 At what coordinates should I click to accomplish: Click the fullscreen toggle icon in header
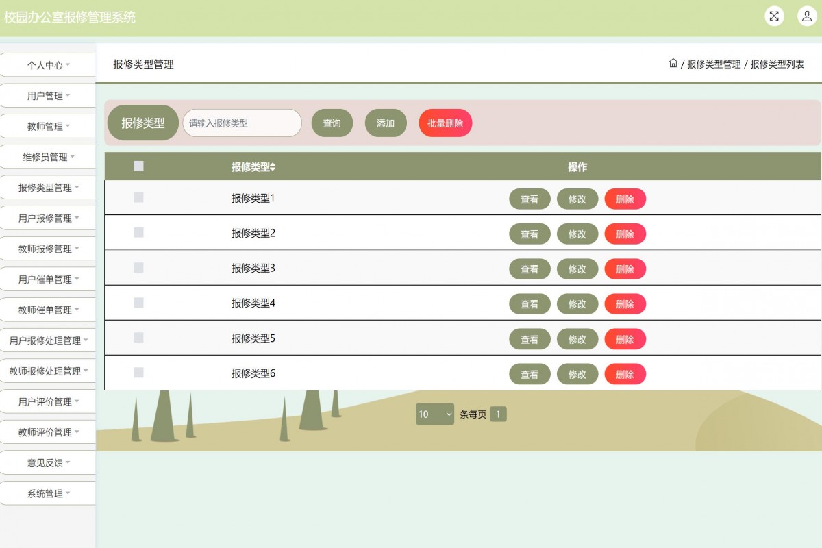coord(774,16)
